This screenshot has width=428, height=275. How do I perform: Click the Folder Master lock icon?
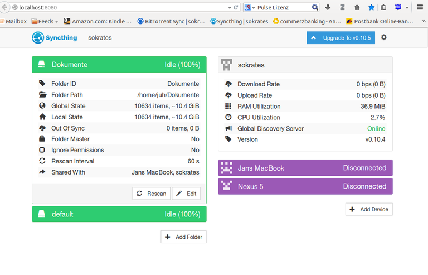pyautogui.click(x=42, y=139)
